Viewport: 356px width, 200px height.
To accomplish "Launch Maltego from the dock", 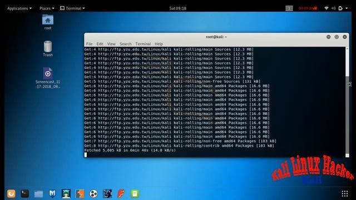I will coord(93,194).
